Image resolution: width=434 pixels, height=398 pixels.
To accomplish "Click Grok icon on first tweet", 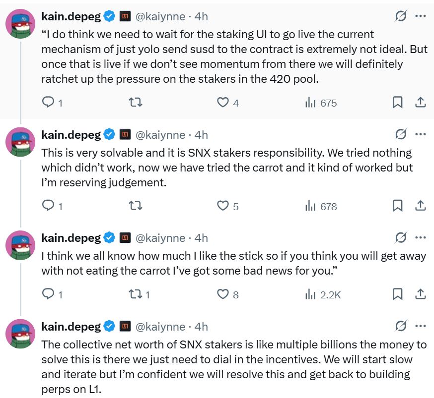I will point(400,16).
